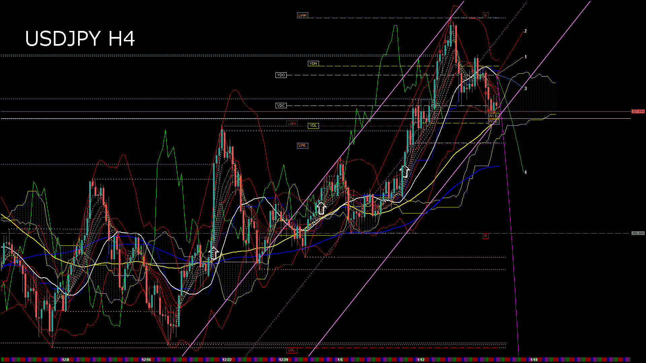
Task: Click the orange LWL level label
Action: click(x=302, y=146)
